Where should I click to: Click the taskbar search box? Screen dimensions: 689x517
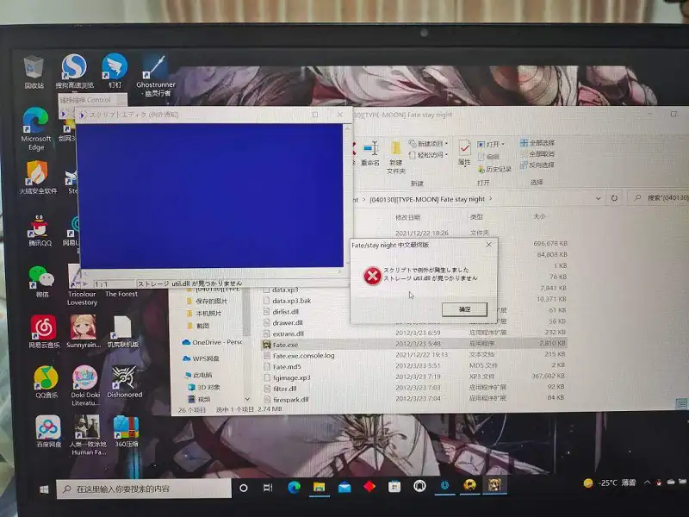point(144,489)
